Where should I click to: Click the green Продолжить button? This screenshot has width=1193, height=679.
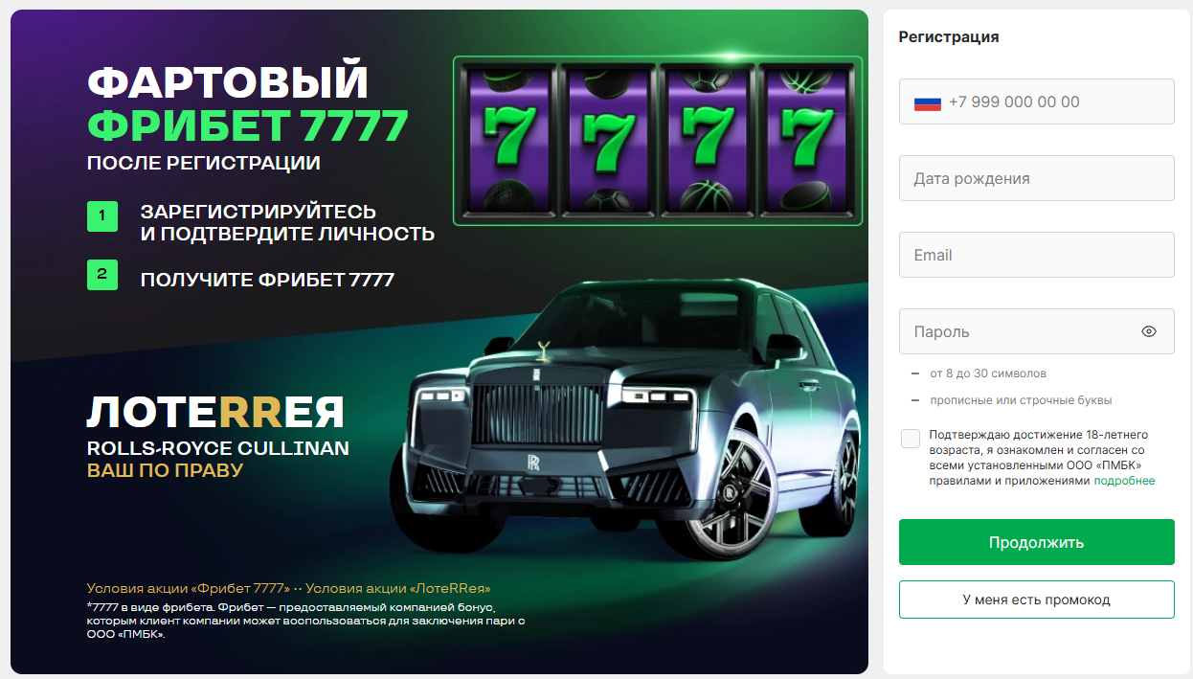coord(1036,542)
